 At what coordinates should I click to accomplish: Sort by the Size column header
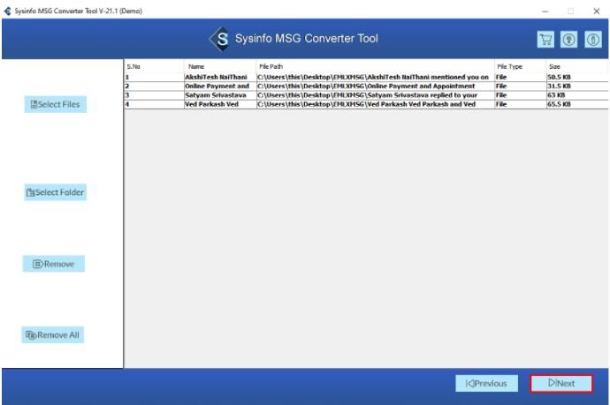pyautogui.click(x=577, y=66)
